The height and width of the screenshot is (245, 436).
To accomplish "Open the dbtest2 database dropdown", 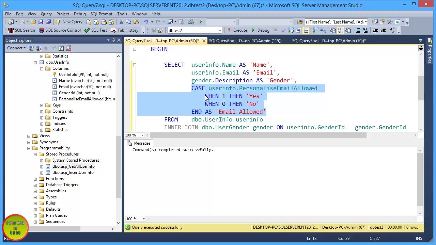I will pos(220,30).
